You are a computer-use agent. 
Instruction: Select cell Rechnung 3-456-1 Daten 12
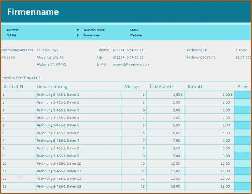(79, 179)
